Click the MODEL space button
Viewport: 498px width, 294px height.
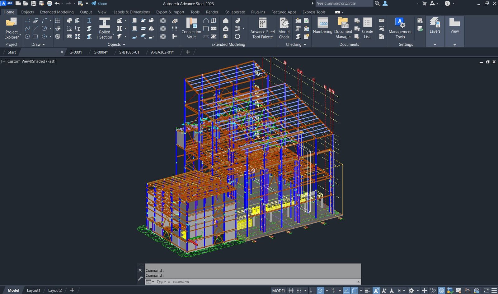279,291
